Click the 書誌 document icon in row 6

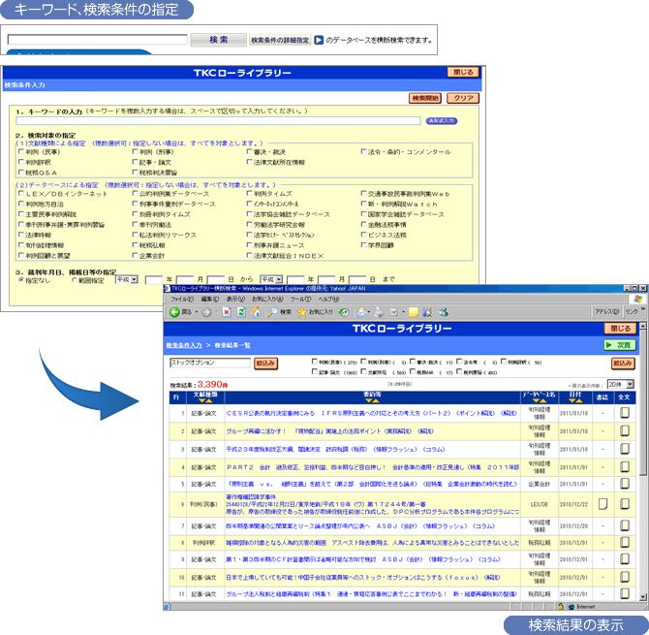(602, 504)
